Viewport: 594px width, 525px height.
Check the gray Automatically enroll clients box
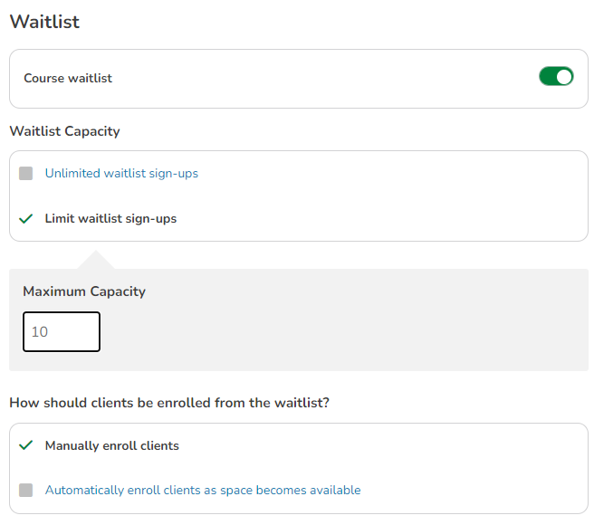(26, 490)
